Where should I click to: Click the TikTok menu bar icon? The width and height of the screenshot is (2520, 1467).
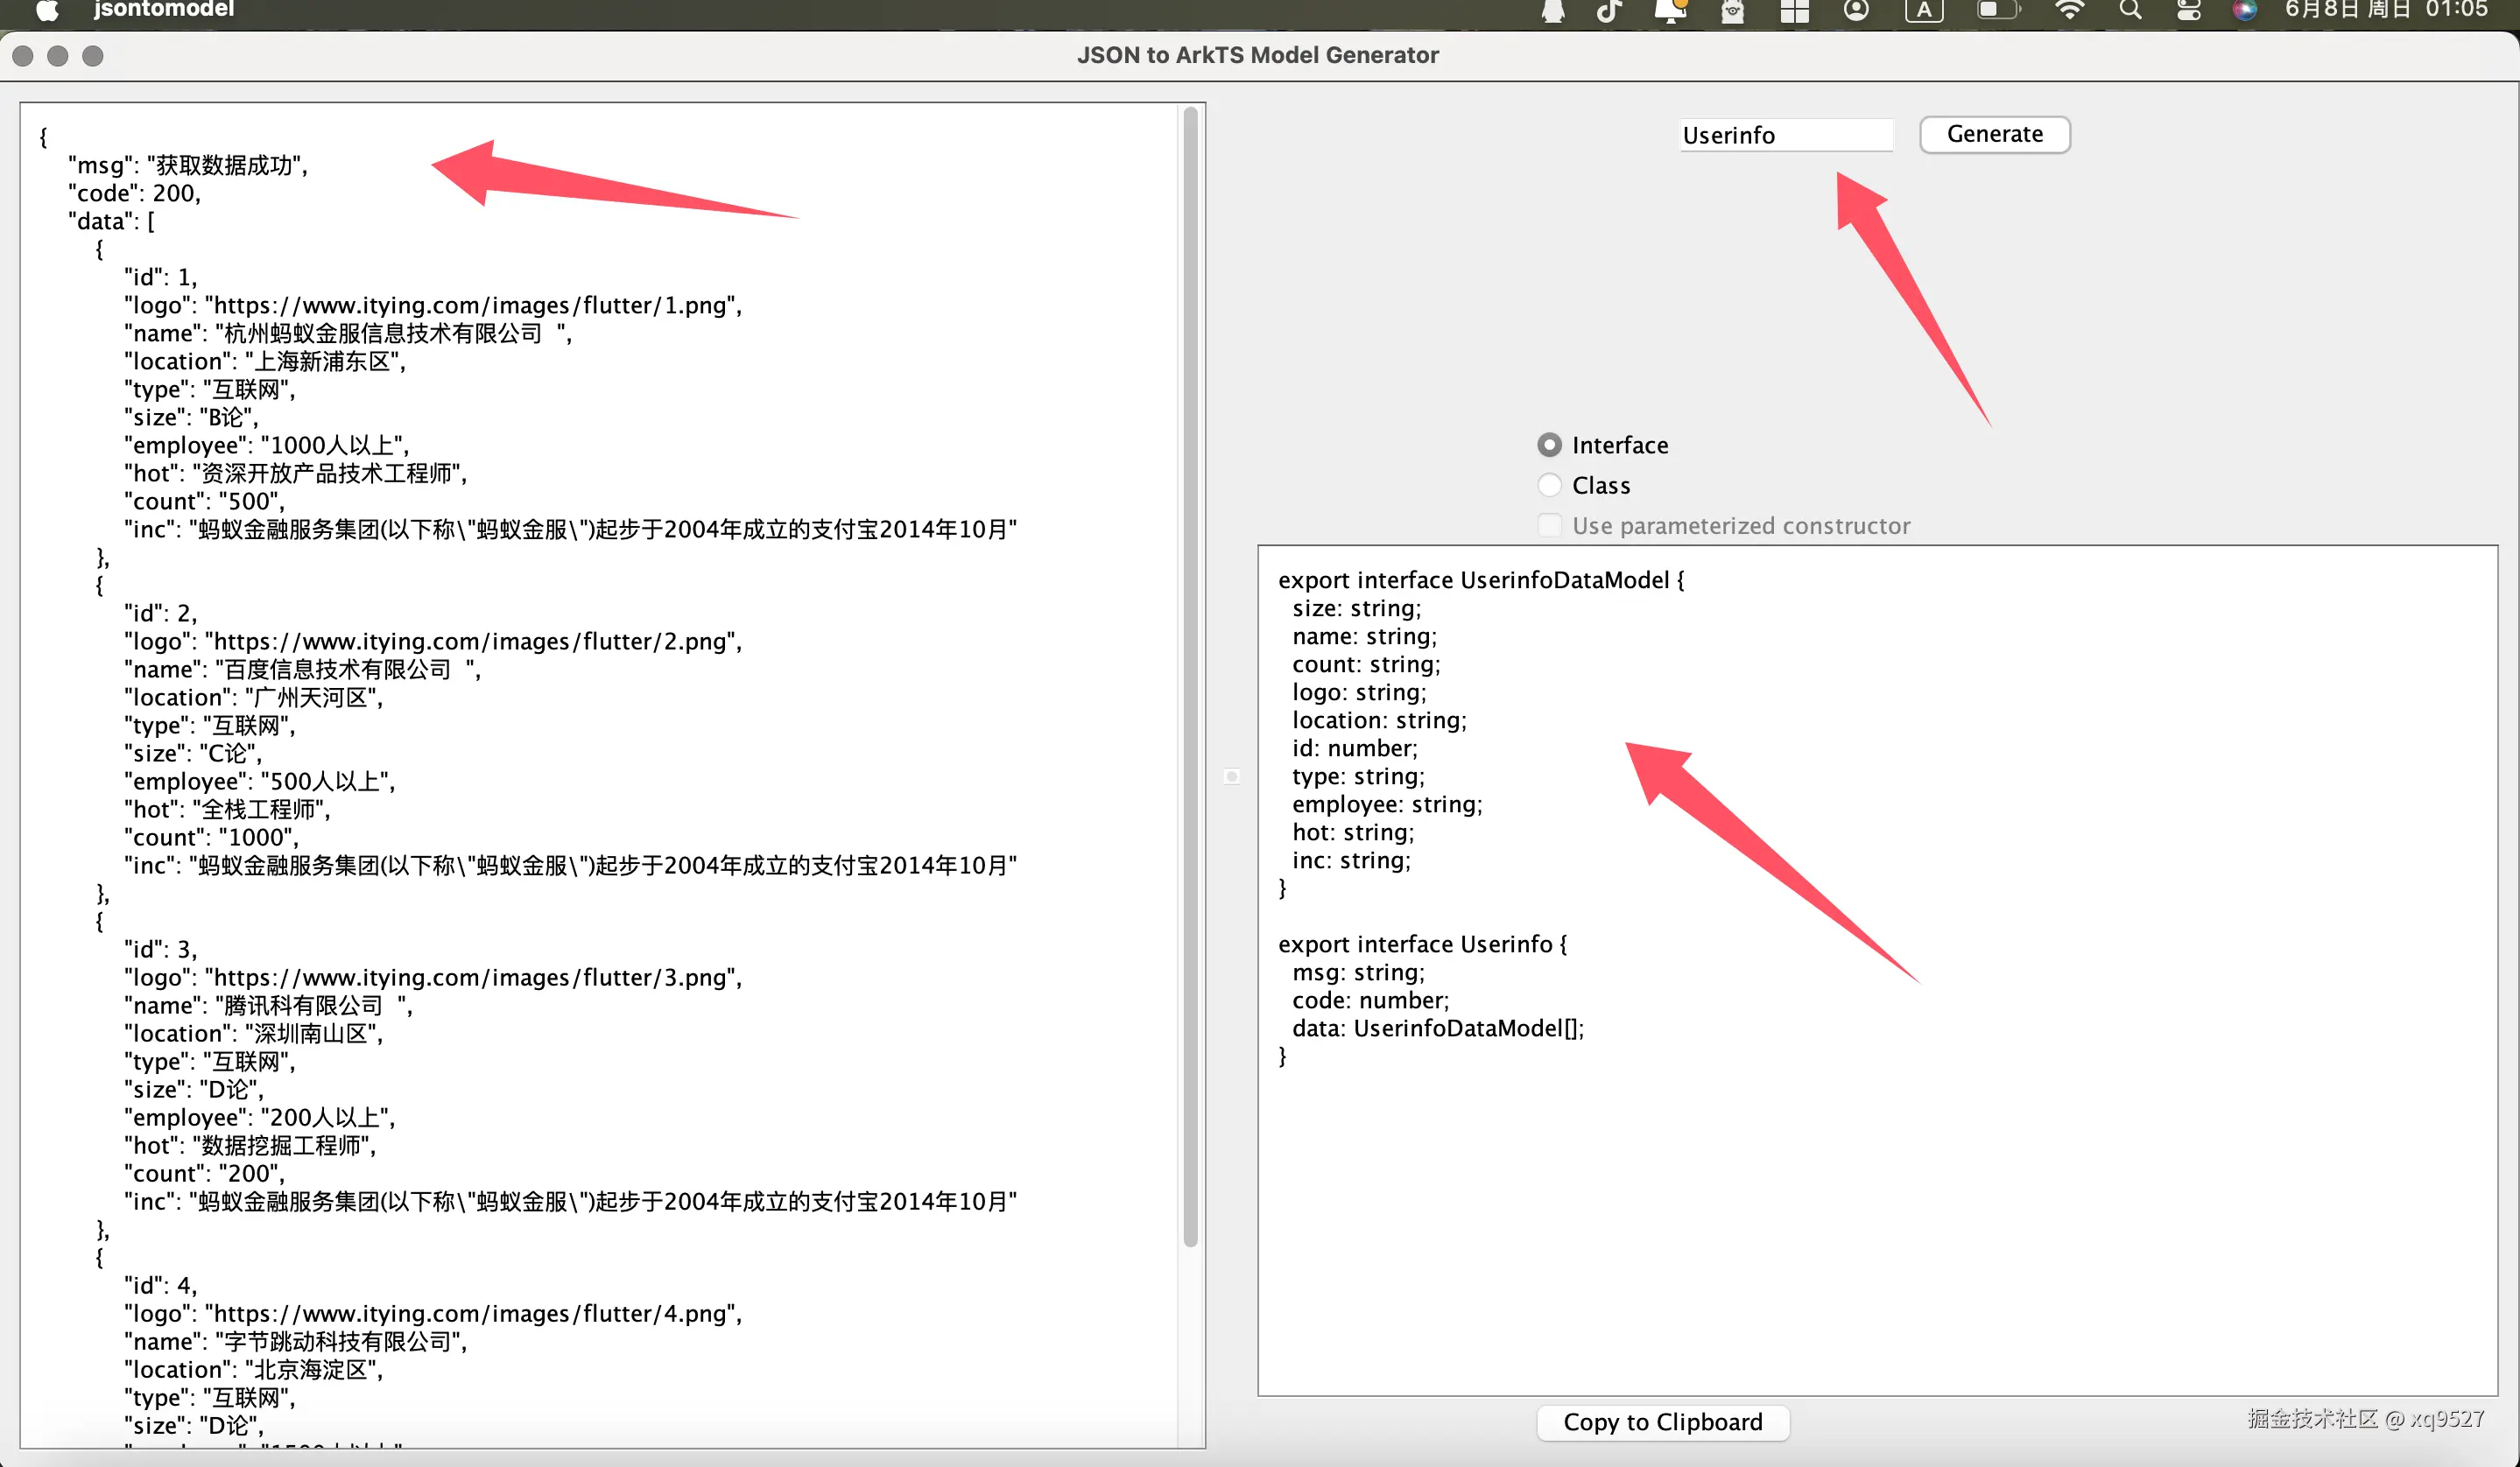[1609, 11]
